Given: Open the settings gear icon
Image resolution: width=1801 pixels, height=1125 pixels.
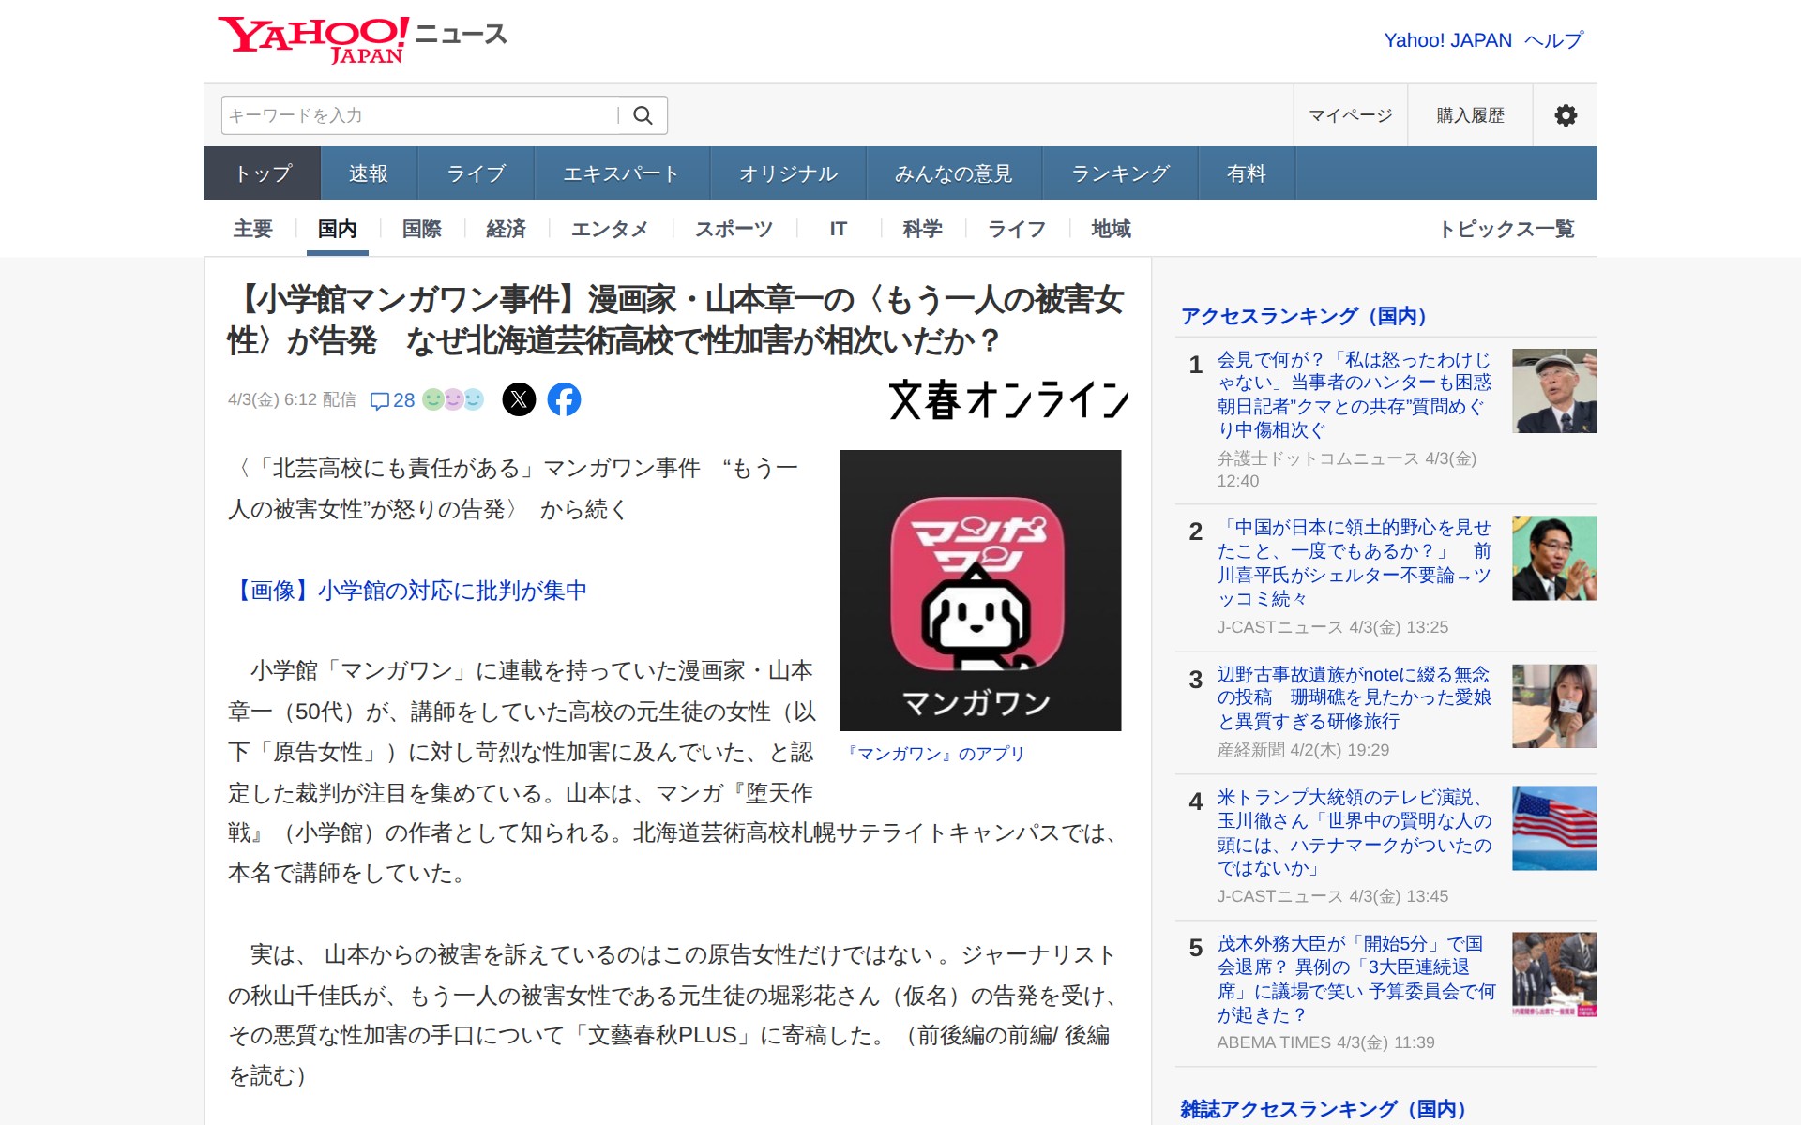Looking at the screenshot, I should [1565, 114].
